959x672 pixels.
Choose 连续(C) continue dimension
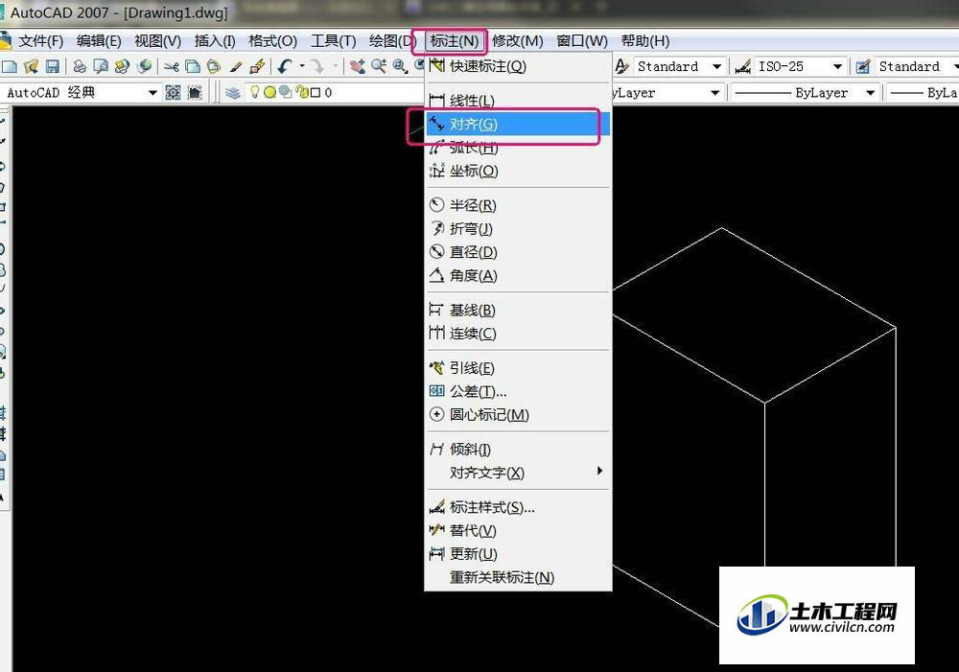coord(518,334)
